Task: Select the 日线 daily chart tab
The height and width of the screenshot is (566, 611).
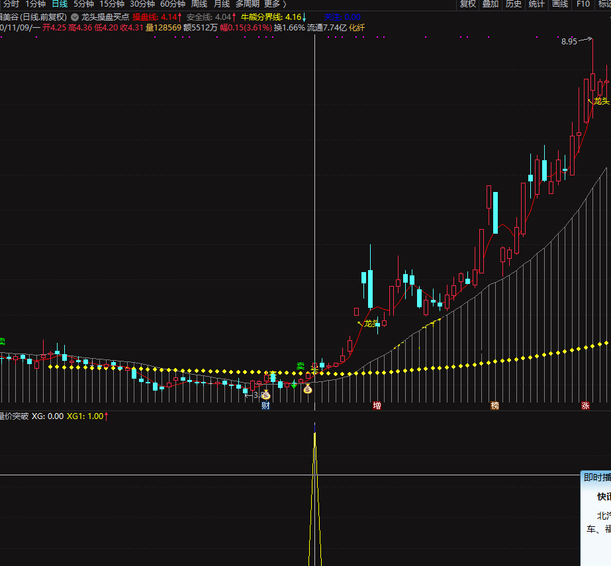Action: (60, 4)
